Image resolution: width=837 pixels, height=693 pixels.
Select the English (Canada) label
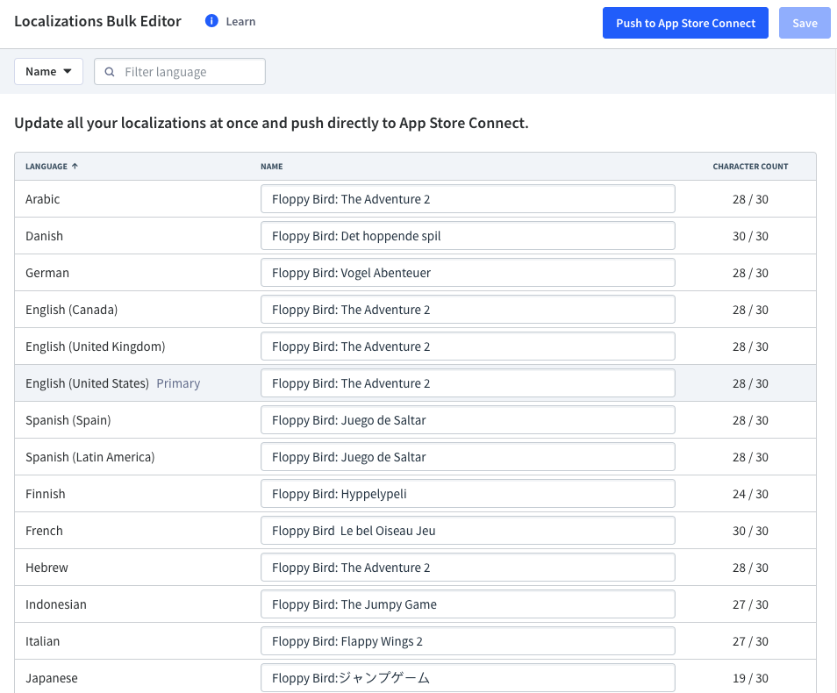pyautogui.click(x=72, y=310)
